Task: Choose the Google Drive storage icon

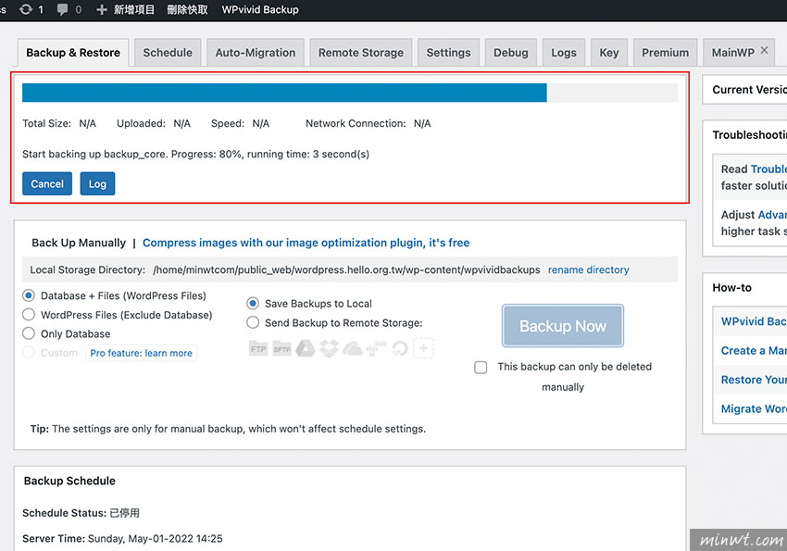Action: pyautogui.click(x=306, y=348)
